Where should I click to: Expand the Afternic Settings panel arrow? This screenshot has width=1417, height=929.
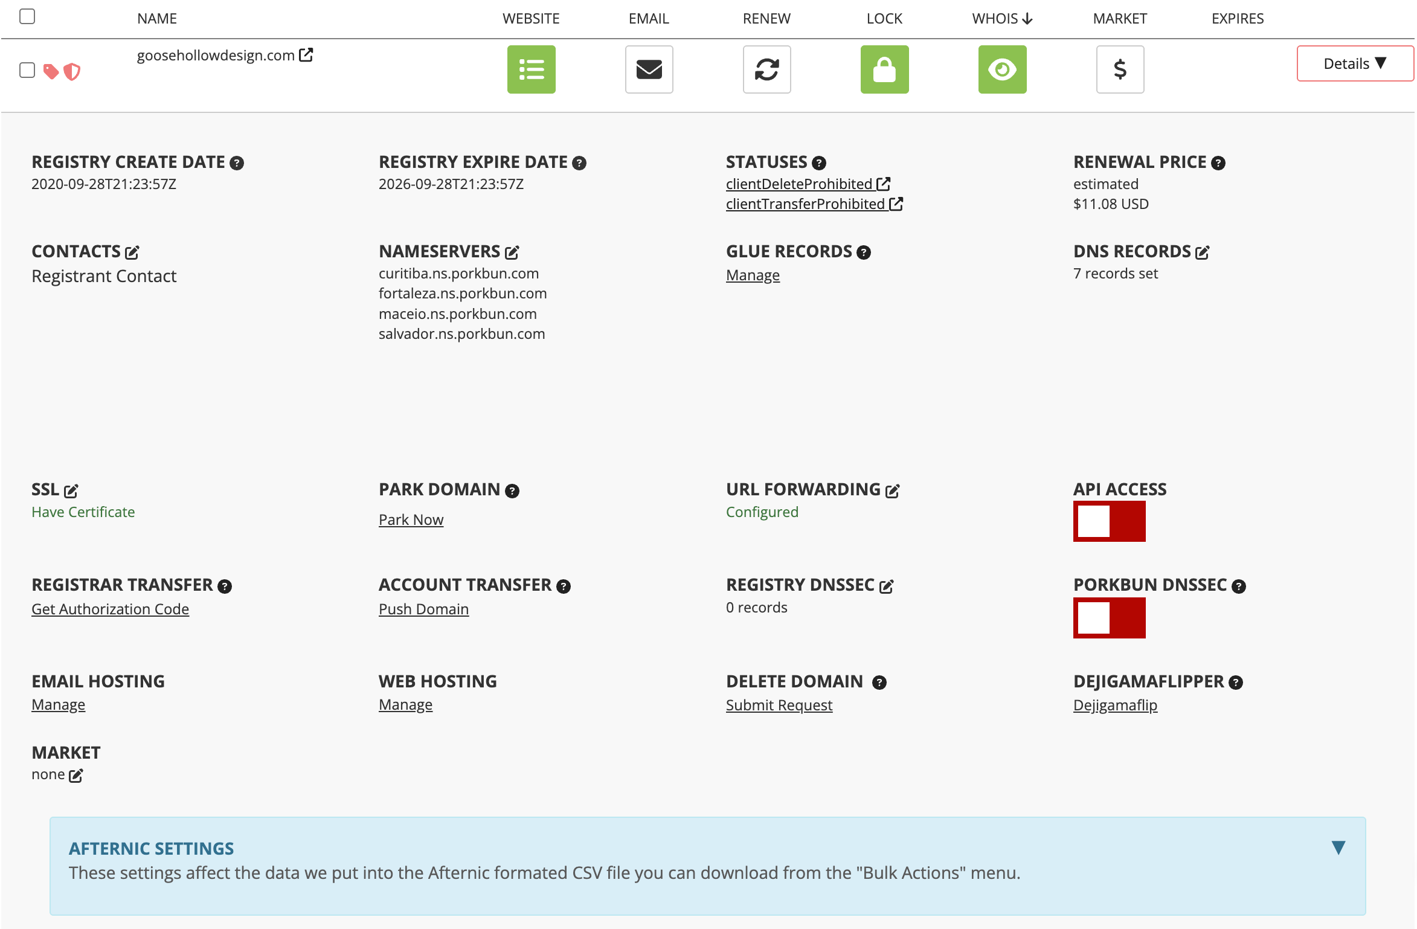pos(1338,847)
